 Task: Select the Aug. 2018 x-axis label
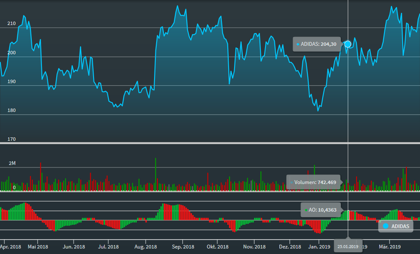(146, 246)
